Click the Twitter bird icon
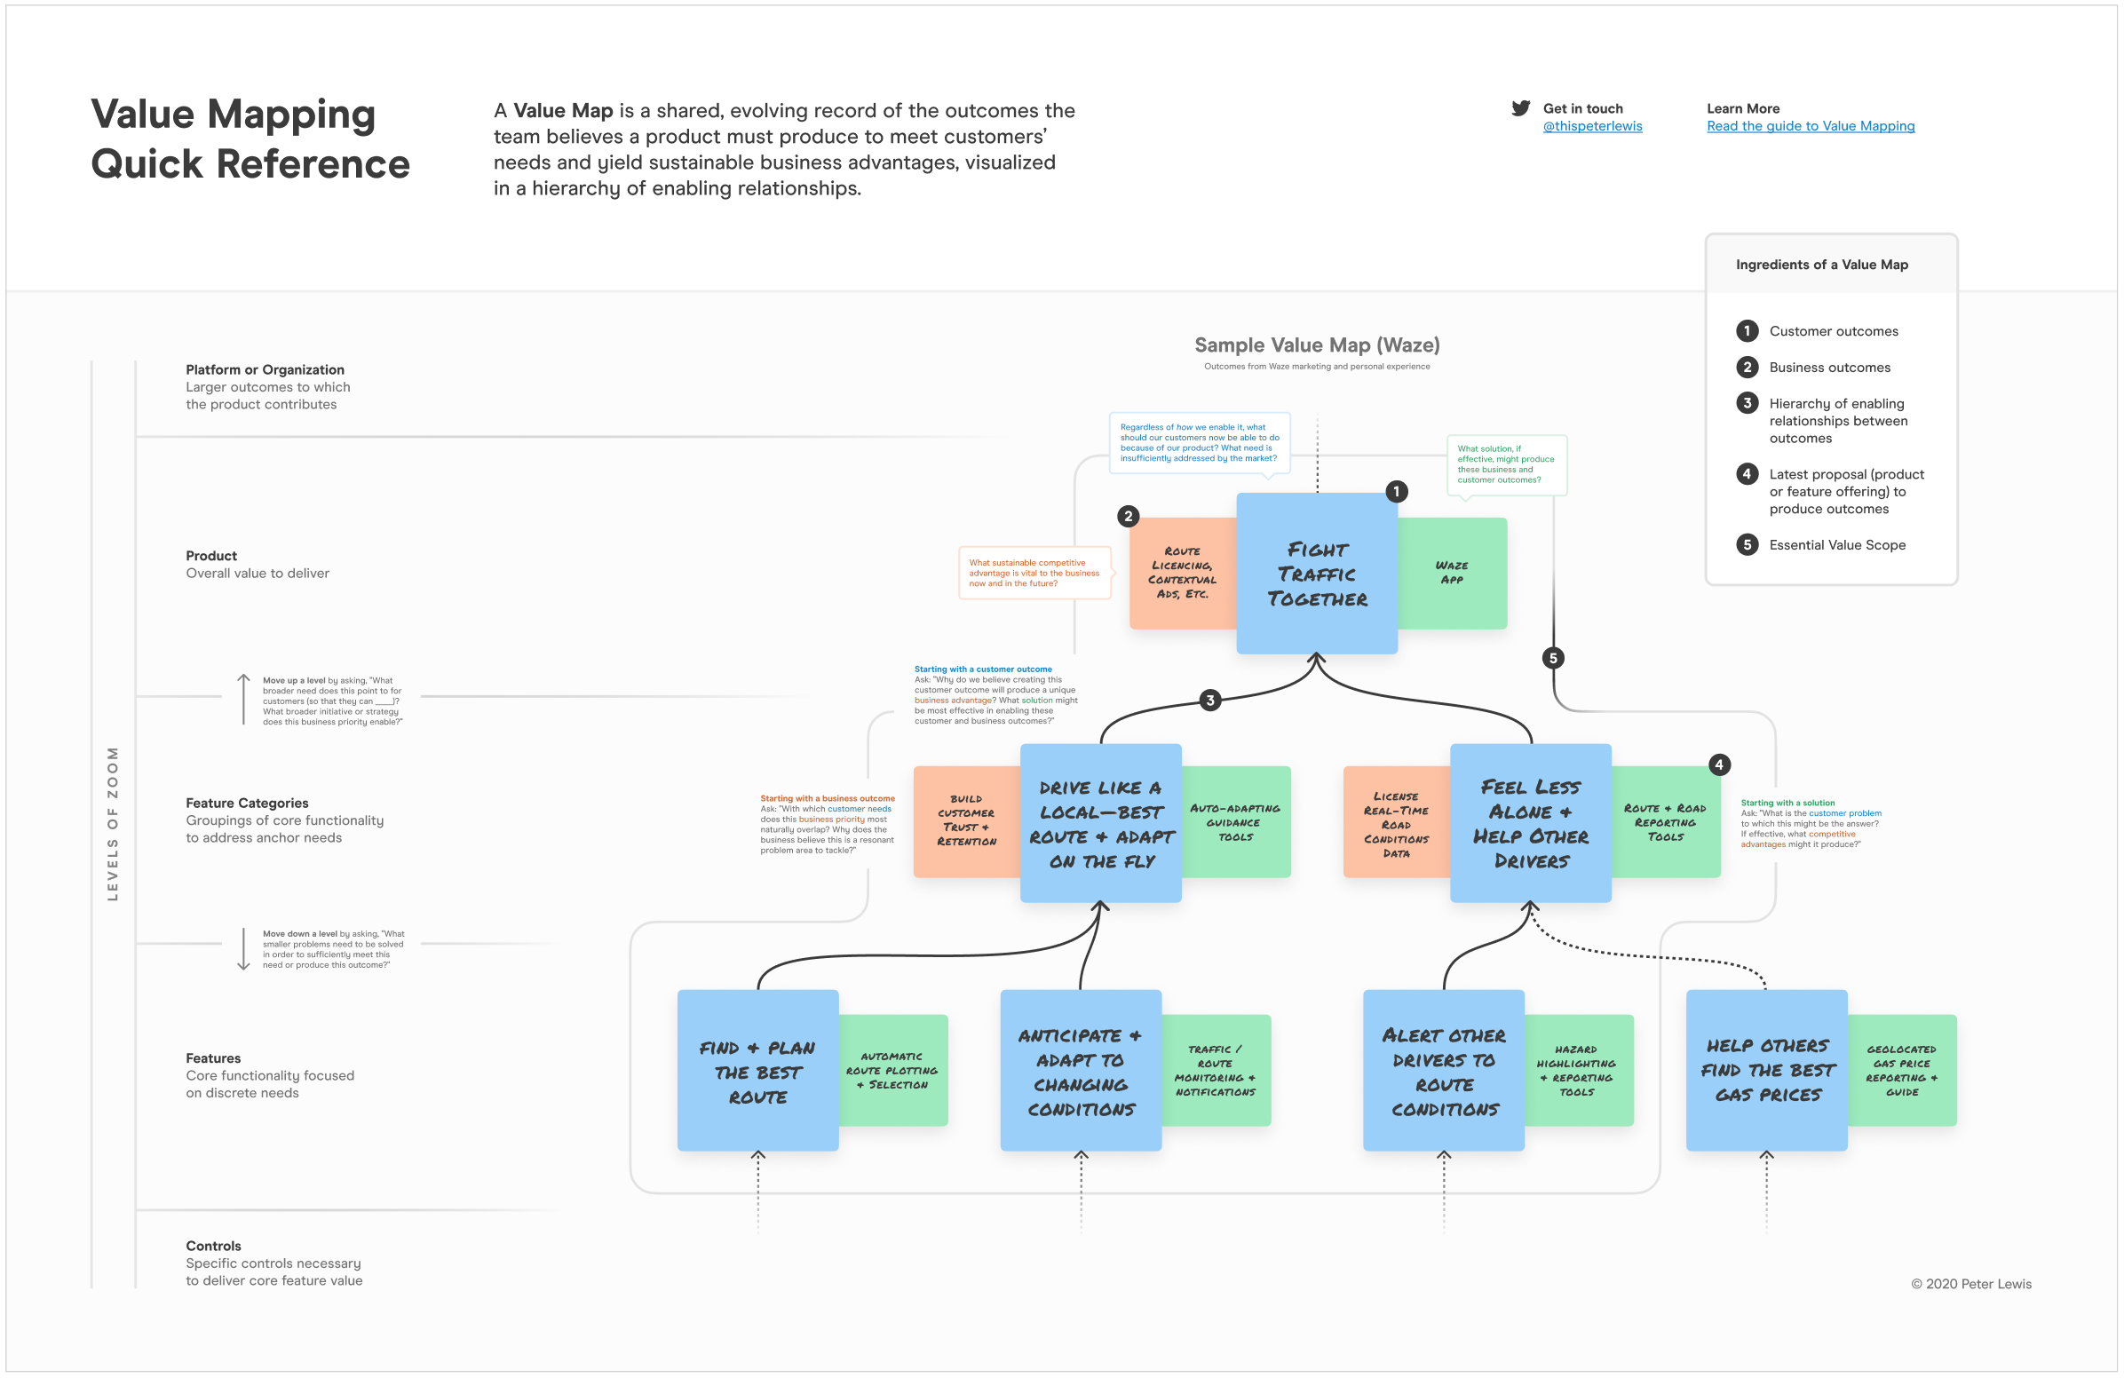 coord(1521,108)
